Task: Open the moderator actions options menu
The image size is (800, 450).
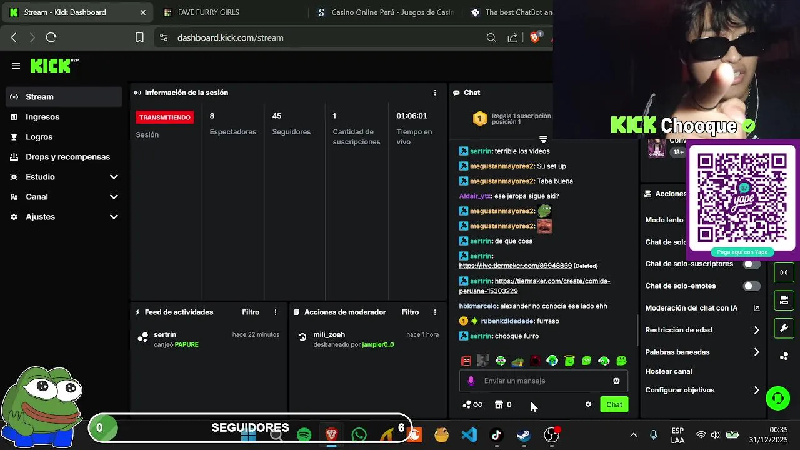Action: pos(435,312)
